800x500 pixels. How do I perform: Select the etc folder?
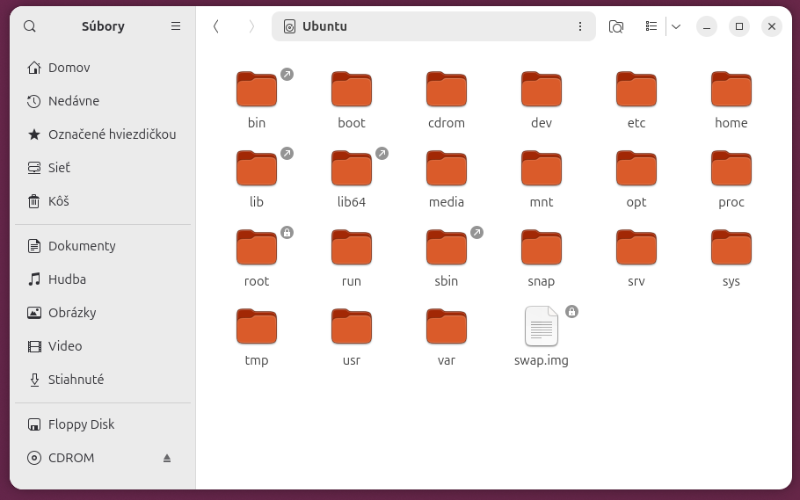pyautogui.click(x=636, y=90)
